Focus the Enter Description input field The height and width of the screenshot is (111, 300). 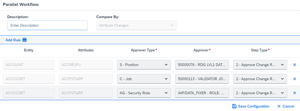click(x=47, y=25)
